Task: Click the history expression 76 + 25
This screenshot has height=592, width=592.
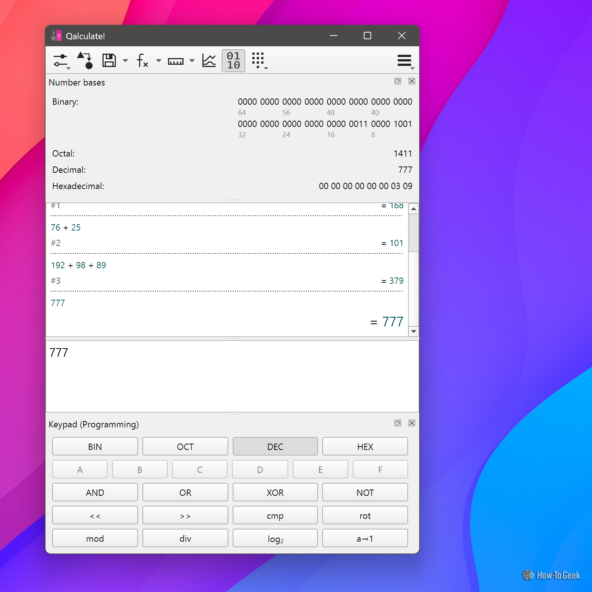Action: pyautogui.click(x=66, y=228)
